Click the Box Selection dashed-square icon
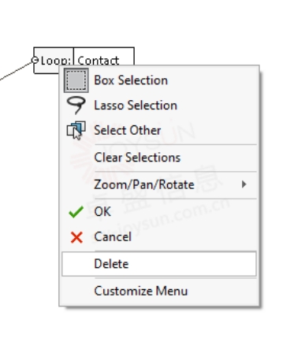294x342 pixels. pos(76,80)
